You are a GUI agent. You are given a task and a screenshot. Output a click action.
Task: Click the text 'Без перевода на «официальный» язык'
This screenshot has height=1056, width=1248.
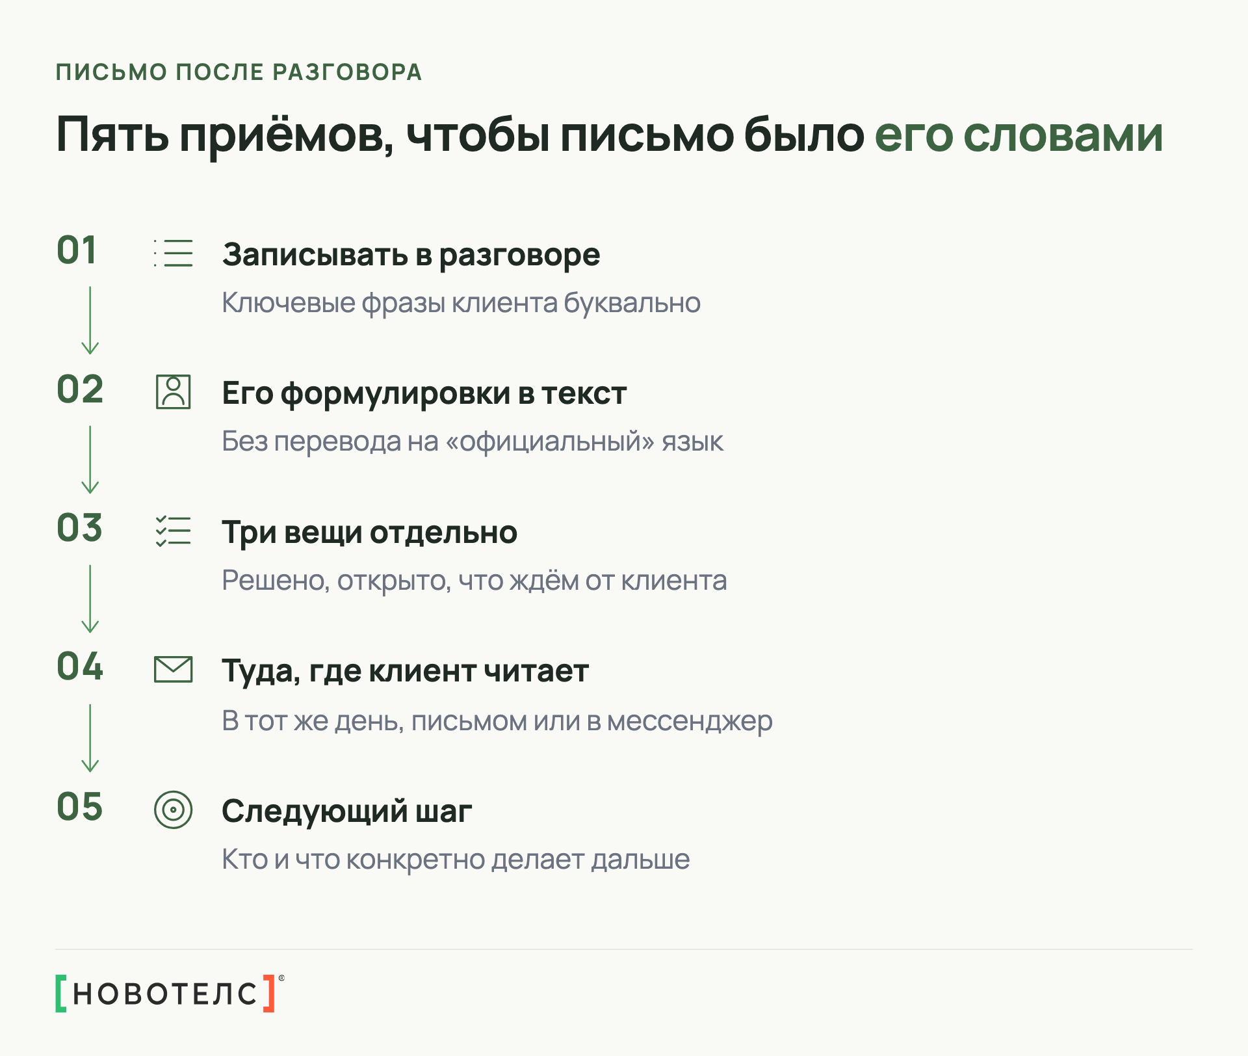tap(472, 442)
